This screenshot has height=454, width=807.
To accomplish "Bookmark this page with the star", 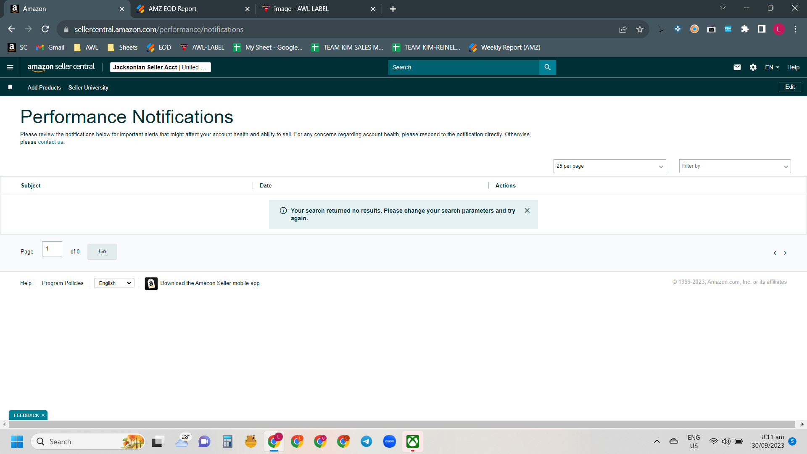I will pyautogui.click(x=640, y=29).
